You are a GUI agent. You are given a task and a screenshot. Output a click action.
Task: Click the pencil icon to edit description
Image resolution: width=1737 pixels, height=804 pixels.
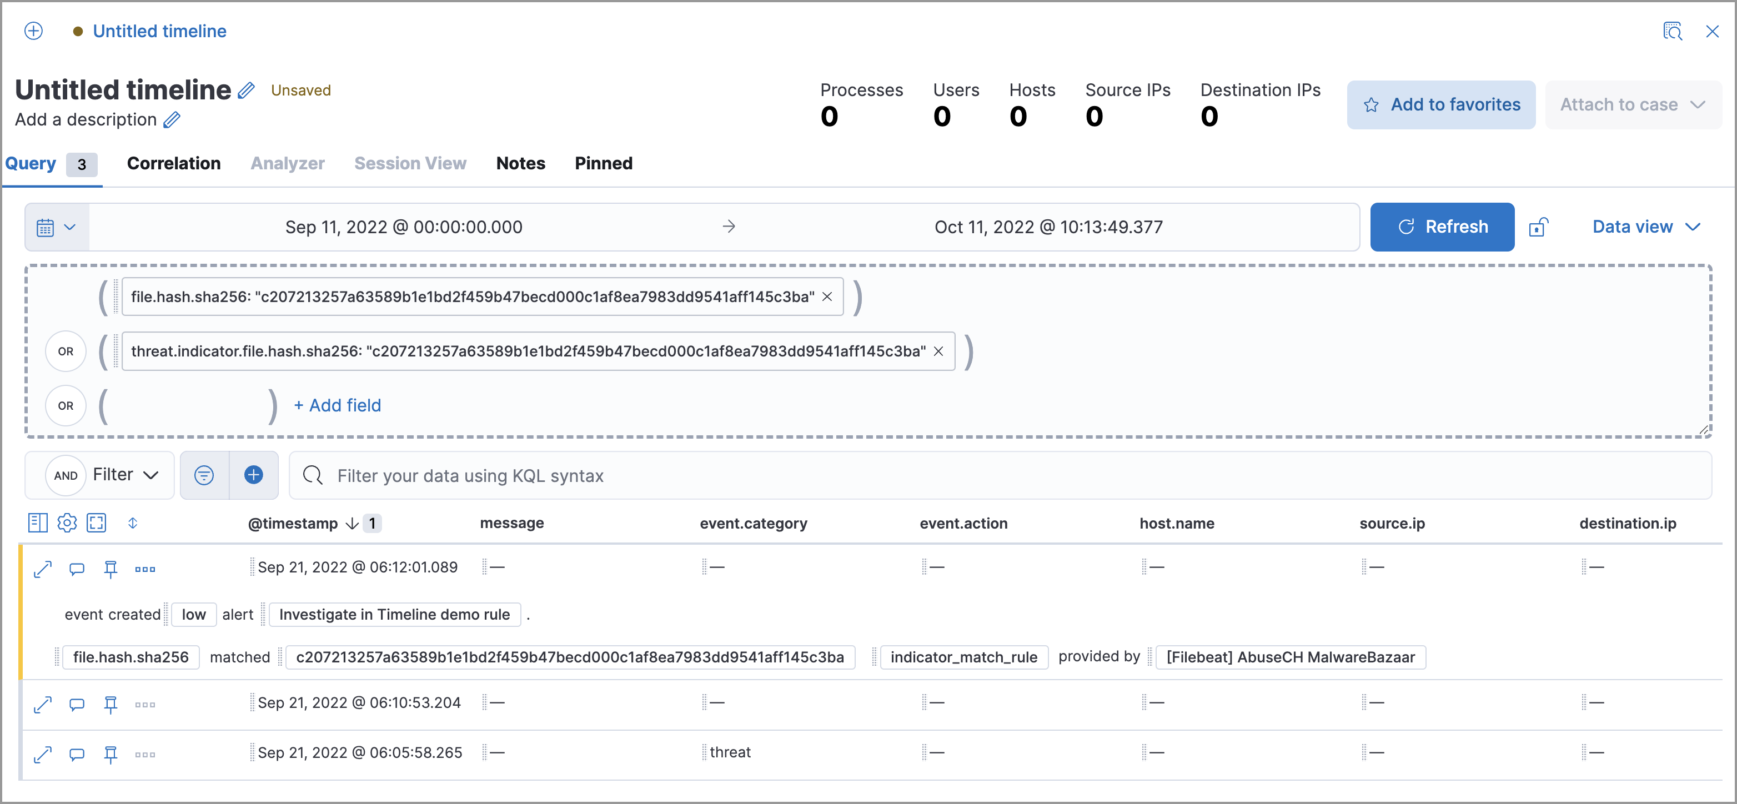tap(173, 120)
